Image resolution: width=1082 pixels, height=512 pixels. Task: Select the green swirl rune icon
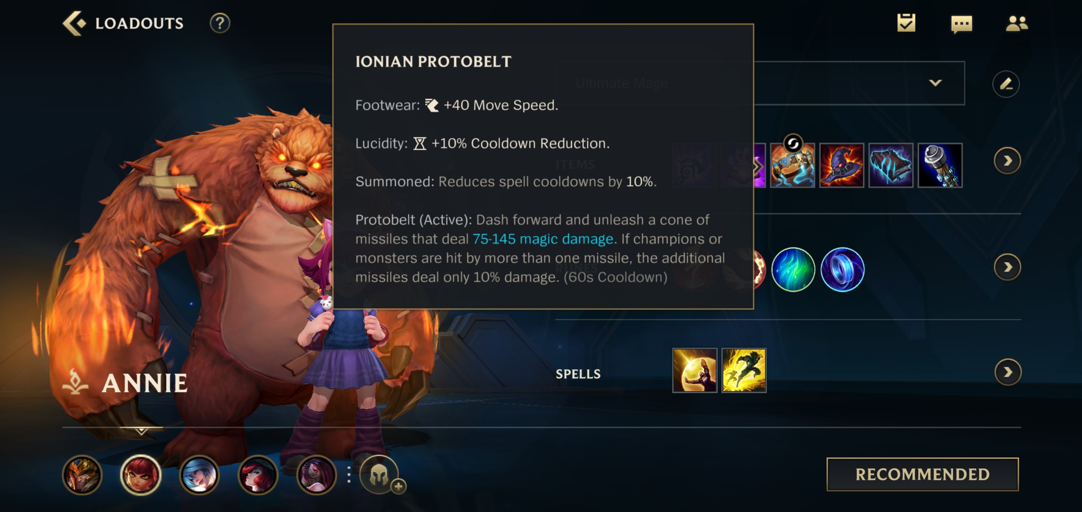793,269
